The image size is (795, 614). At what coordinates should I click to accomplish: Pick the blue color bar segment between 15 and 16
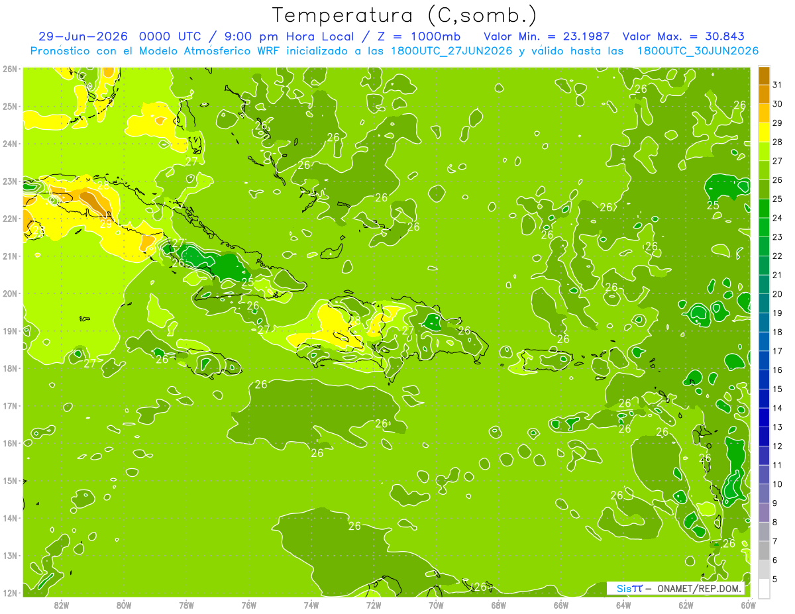764,379
